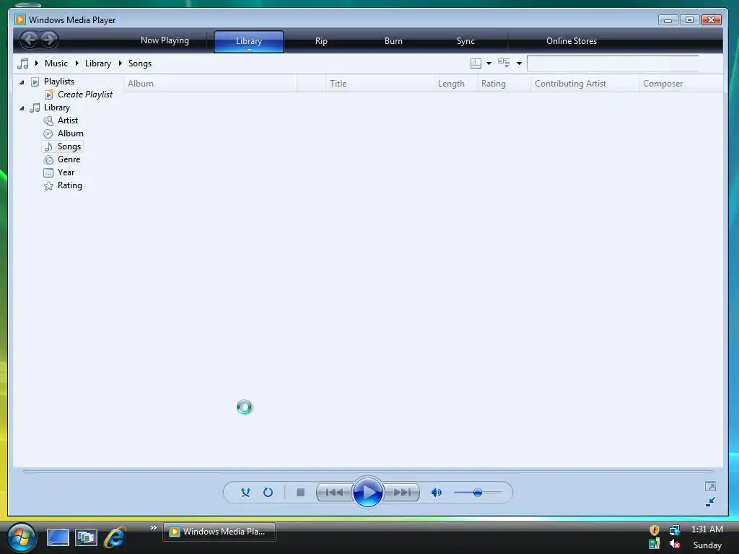Select Album in the library tree

(x=70, y=133)
